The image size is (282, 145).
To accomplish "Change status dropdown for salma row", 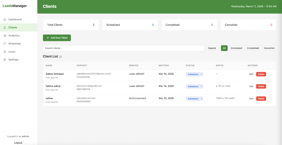I will pyautogui.click(x=194, y=99).
